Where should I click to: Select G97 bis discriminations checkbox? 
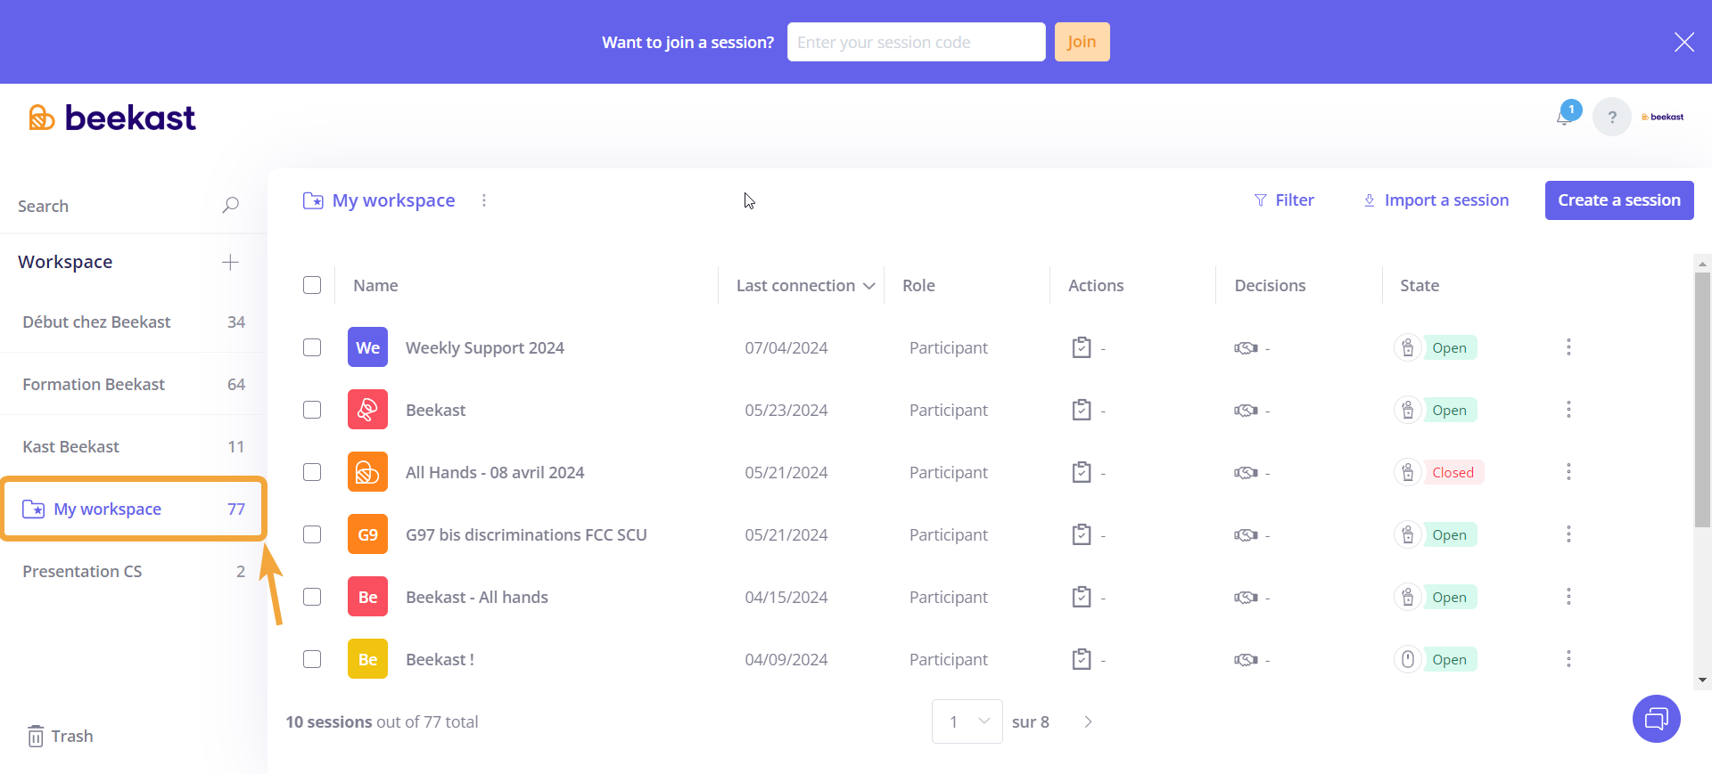312,534
